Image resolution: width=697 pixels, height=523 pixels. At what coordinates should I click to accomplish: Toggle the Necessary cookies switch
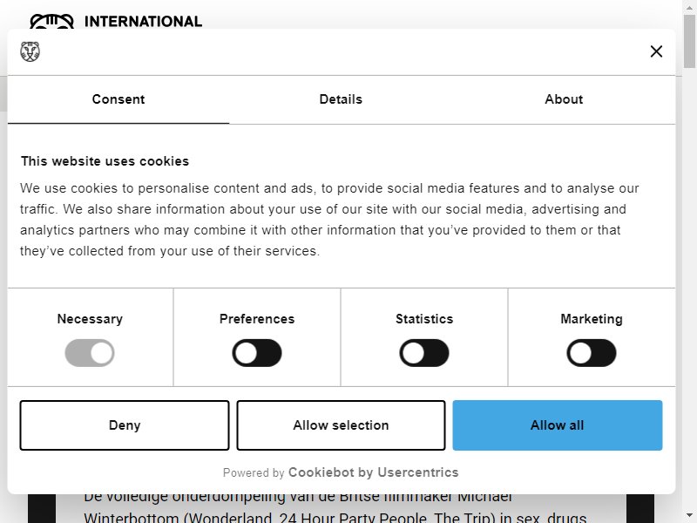[90, 353]
